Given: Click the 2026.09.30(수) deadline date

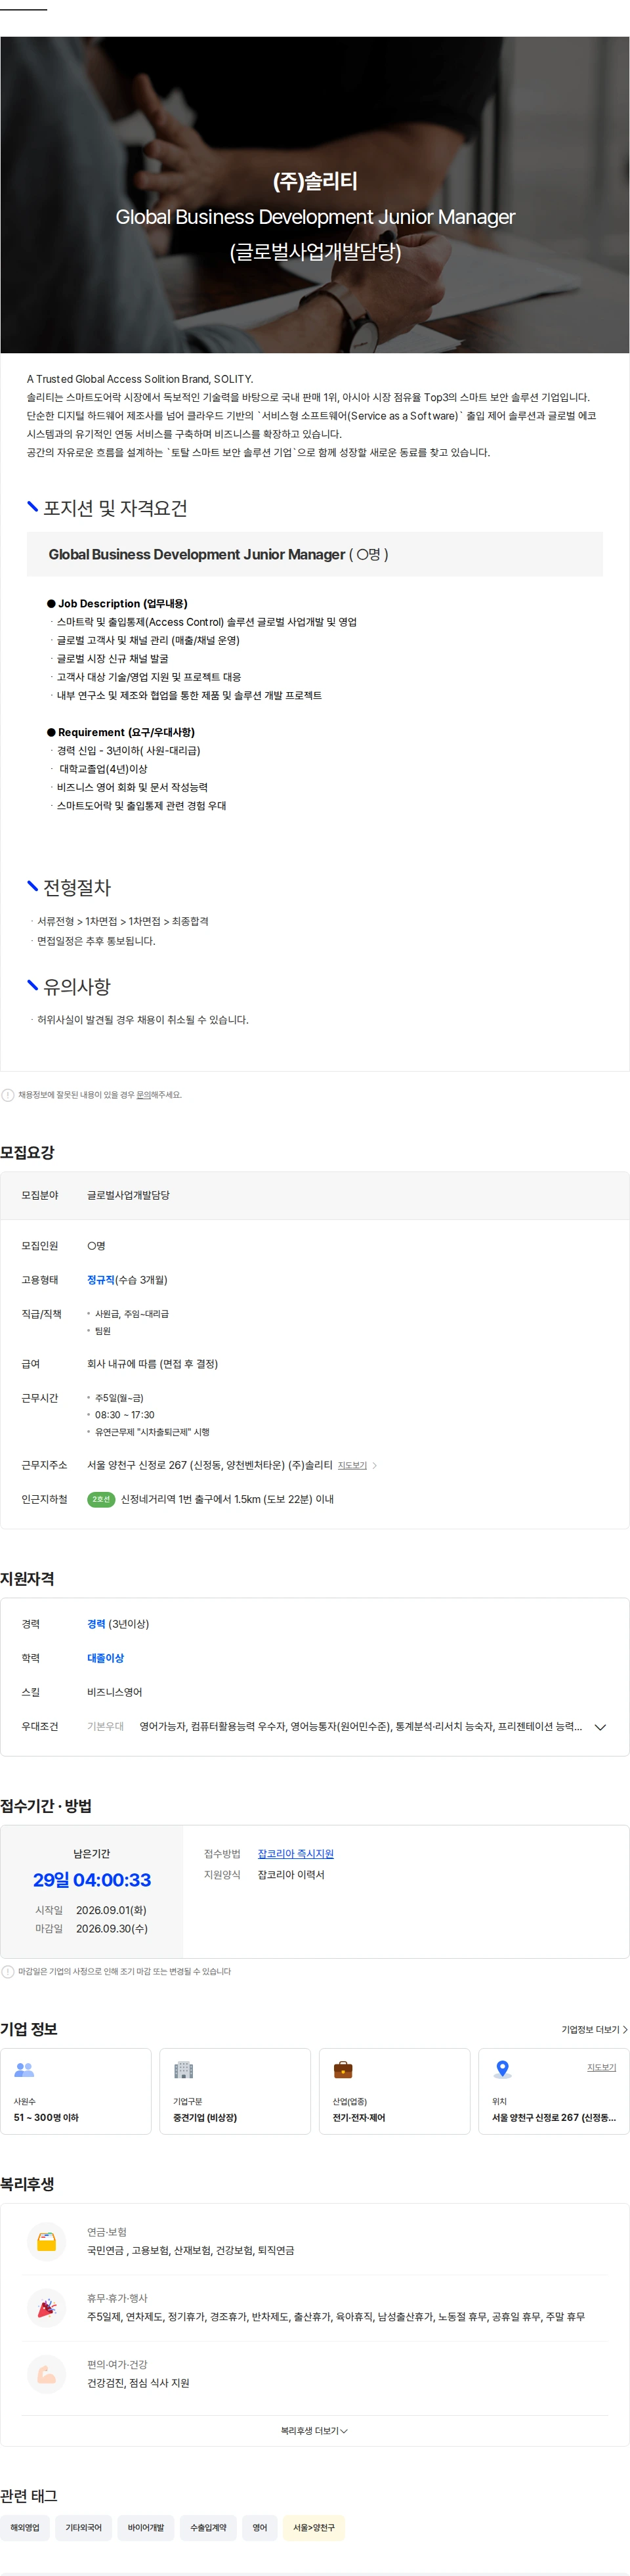Looking at the screenshot, I should [x=112, y=1928].
